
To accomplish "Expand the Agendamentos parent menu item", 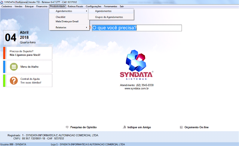I will tap(69, 11).
